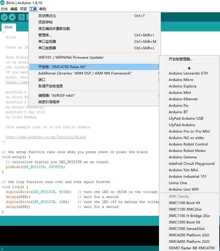Open the 项目 menu

(23, 9)
